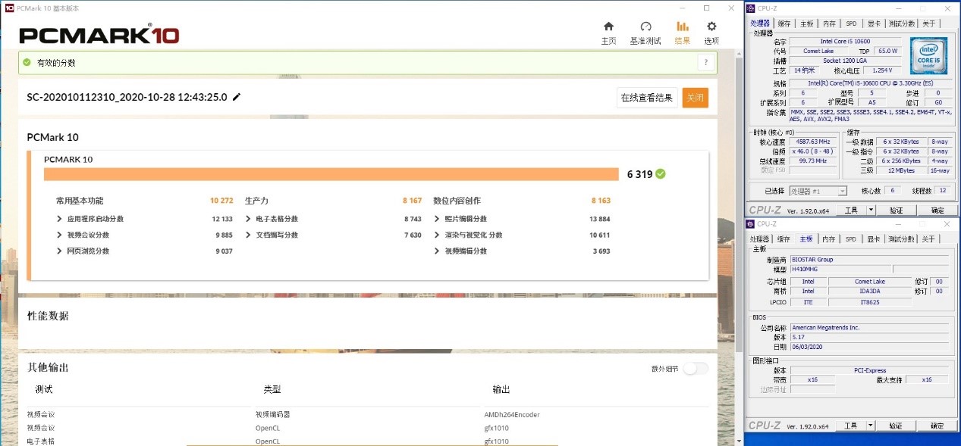Screen dimensions: 961x446
Task: Click the orange PCMark 10 score bar
Action: (x=331, y=174)
